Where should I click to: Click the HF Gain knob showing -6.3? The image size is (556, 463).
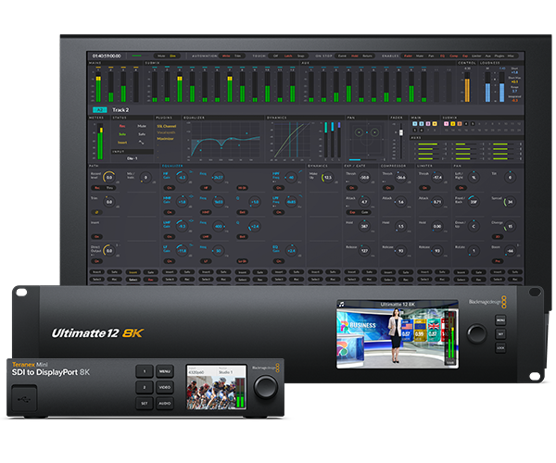(182, 177)
